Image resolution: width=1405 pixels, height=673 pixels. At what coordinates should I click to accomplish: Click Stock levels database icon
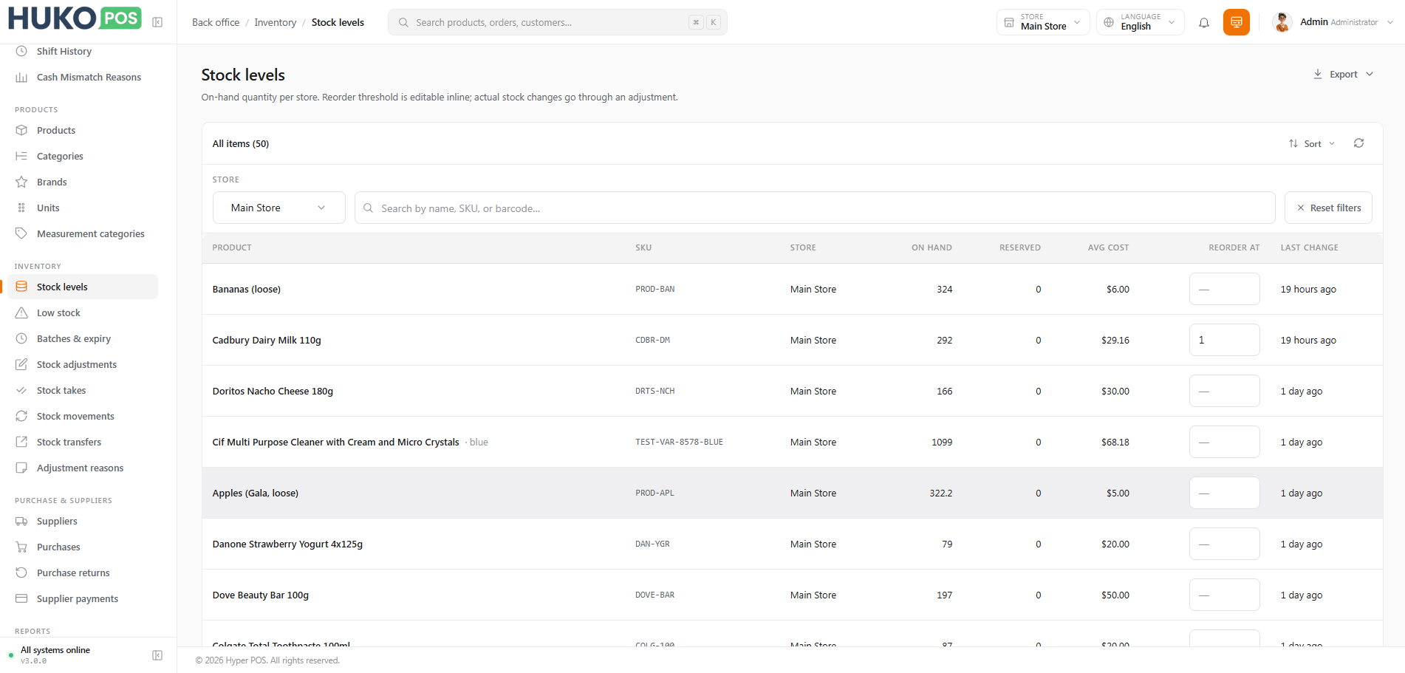(x=21, y=287)
